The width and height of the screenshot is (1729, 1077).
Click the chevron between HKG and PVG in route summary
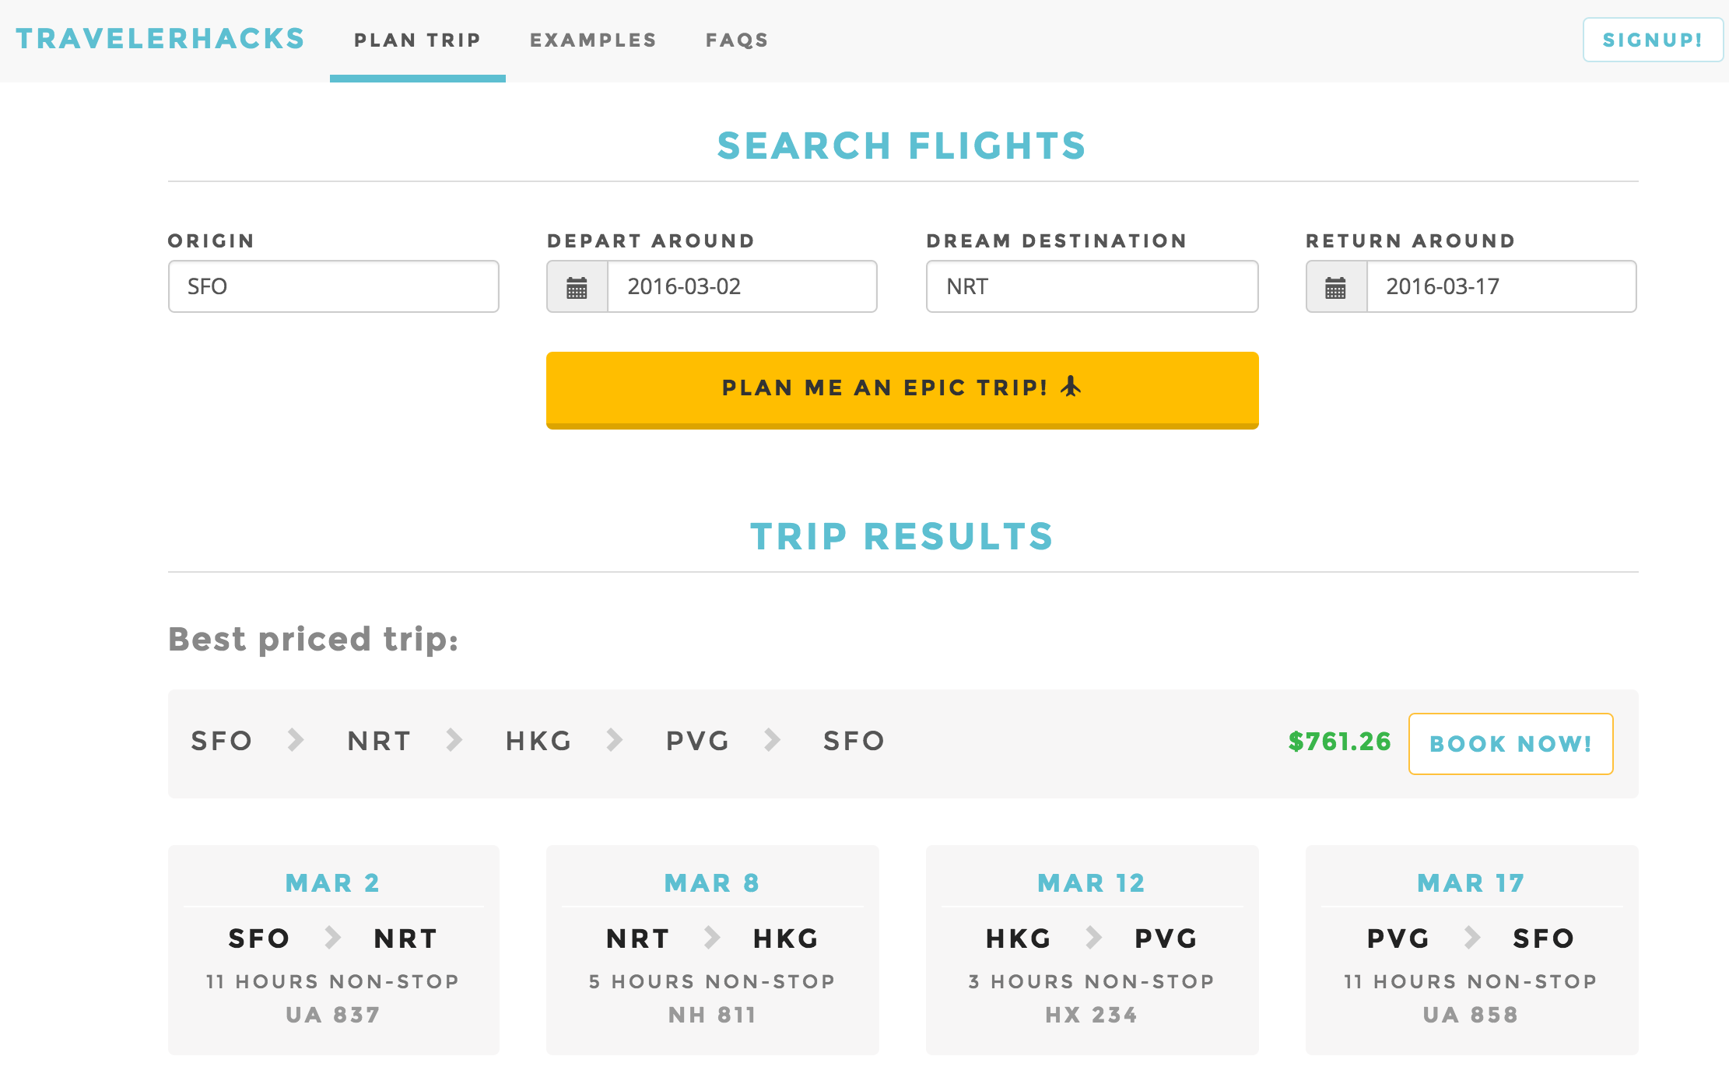click(x=615, y=740)
